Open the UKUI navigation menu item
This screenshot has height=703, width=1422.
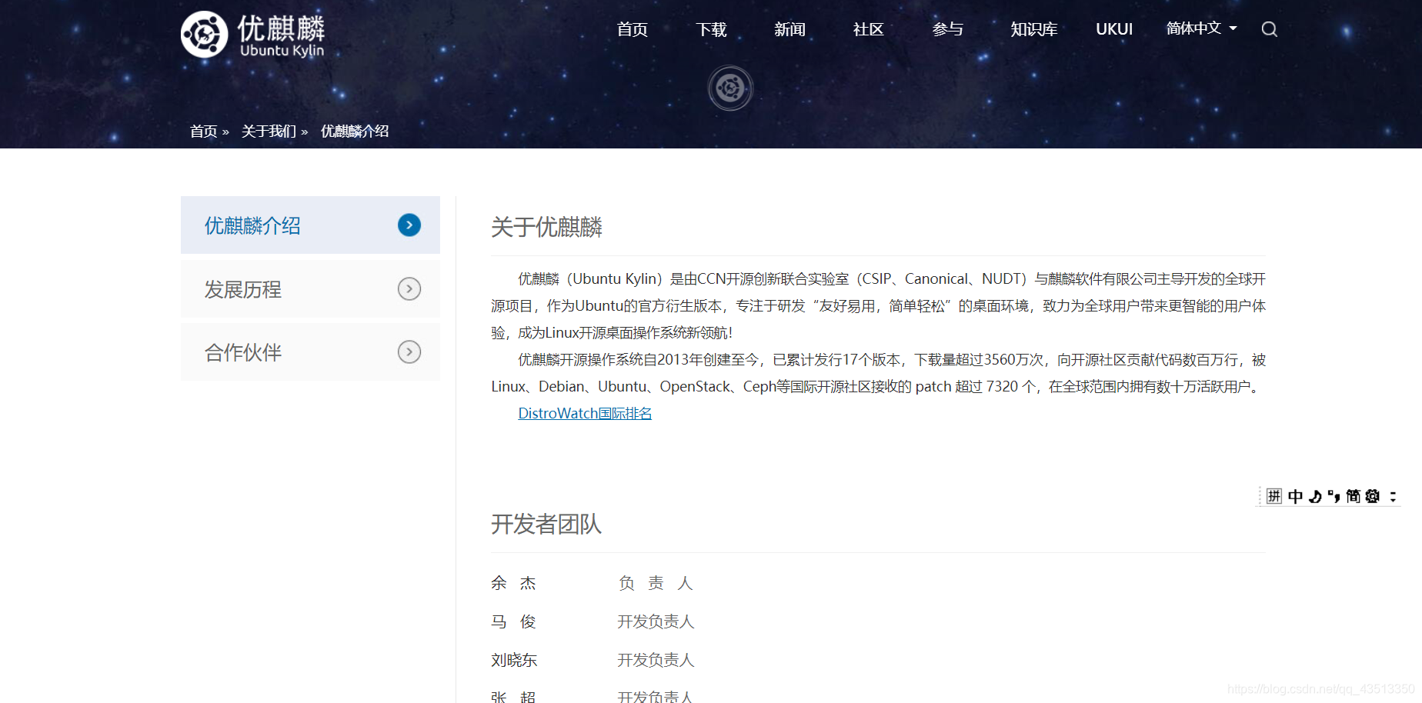click(x=1113, y=28)
